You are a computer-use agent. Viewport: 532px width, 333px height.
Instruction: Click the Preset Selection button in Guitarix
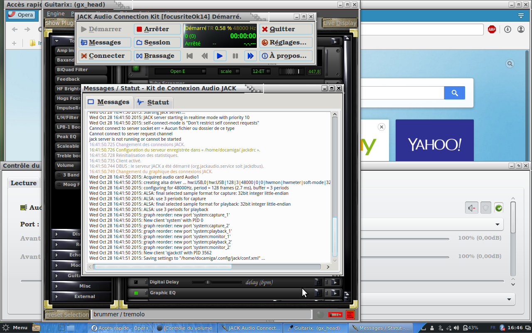67,315
